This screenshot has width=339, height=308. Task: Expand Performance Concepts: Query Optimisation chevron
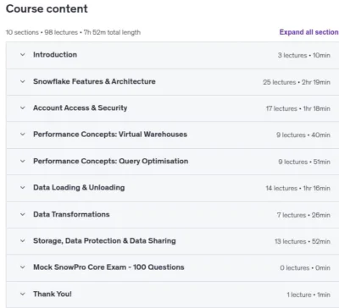pyautogui.click(x=23, y=161)
